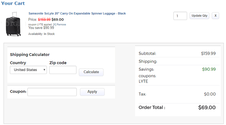This screenshot has width=226, height=125.
Task: Click the Apply coupon button
Action: point(92,92)
